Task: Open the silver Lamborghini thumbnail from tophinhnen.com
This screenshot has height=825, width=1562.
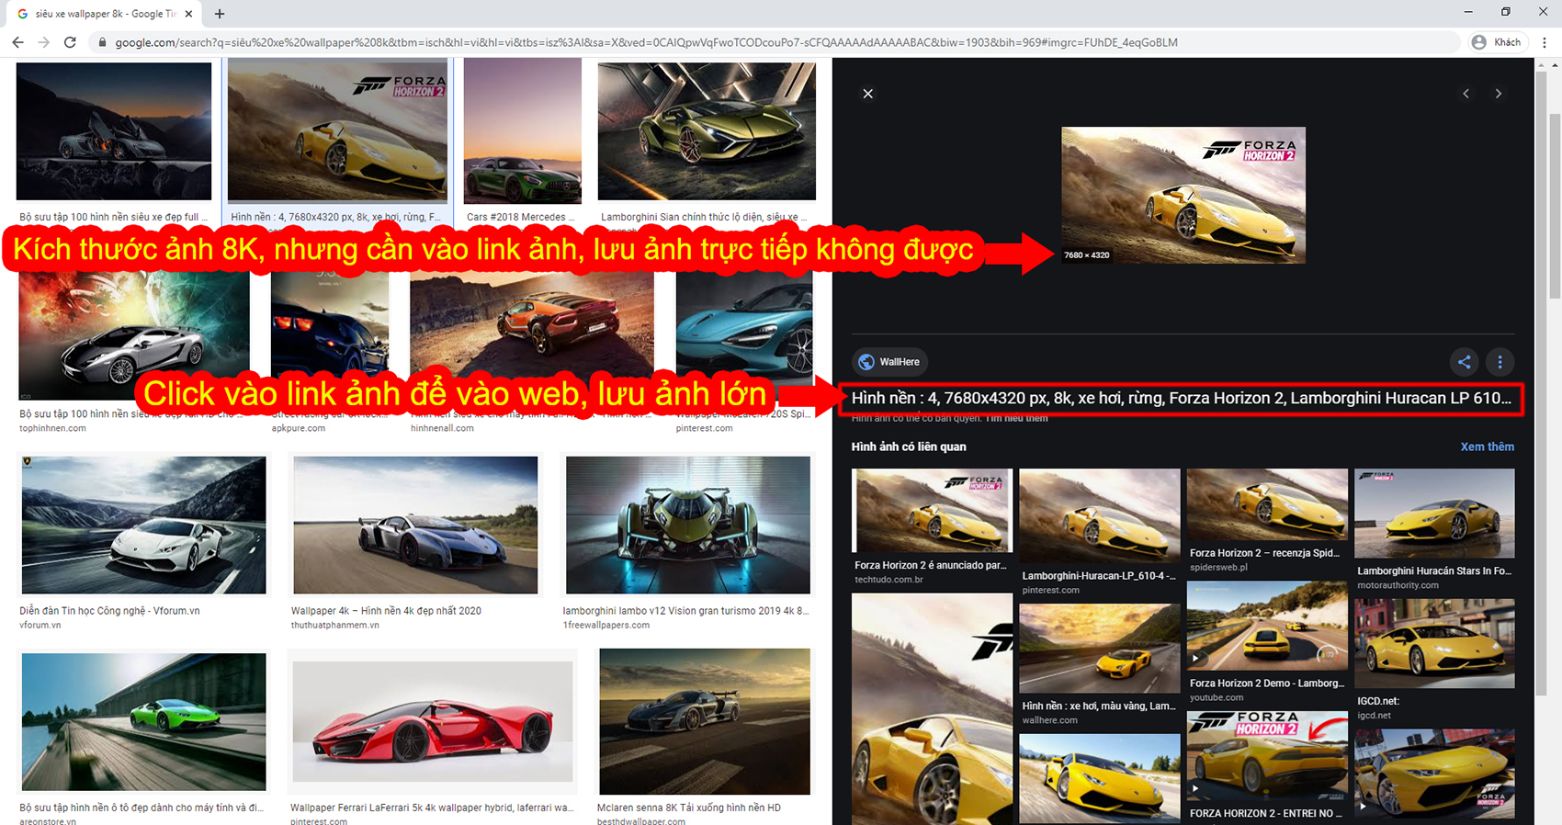Action: pos(134,335)
